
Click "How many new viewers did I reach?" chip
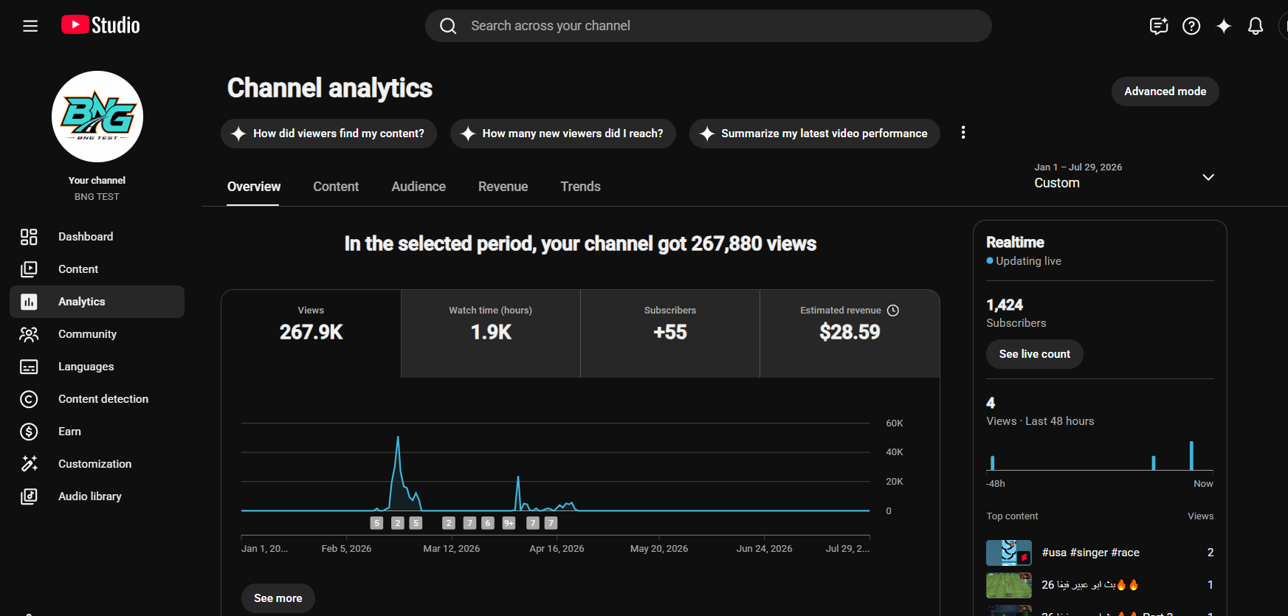tap(563, 134)
